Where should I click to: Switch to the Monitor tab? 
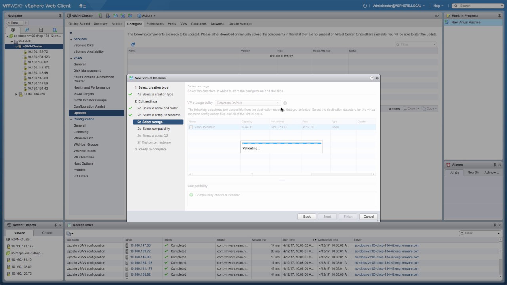click(x=117, y=24)
